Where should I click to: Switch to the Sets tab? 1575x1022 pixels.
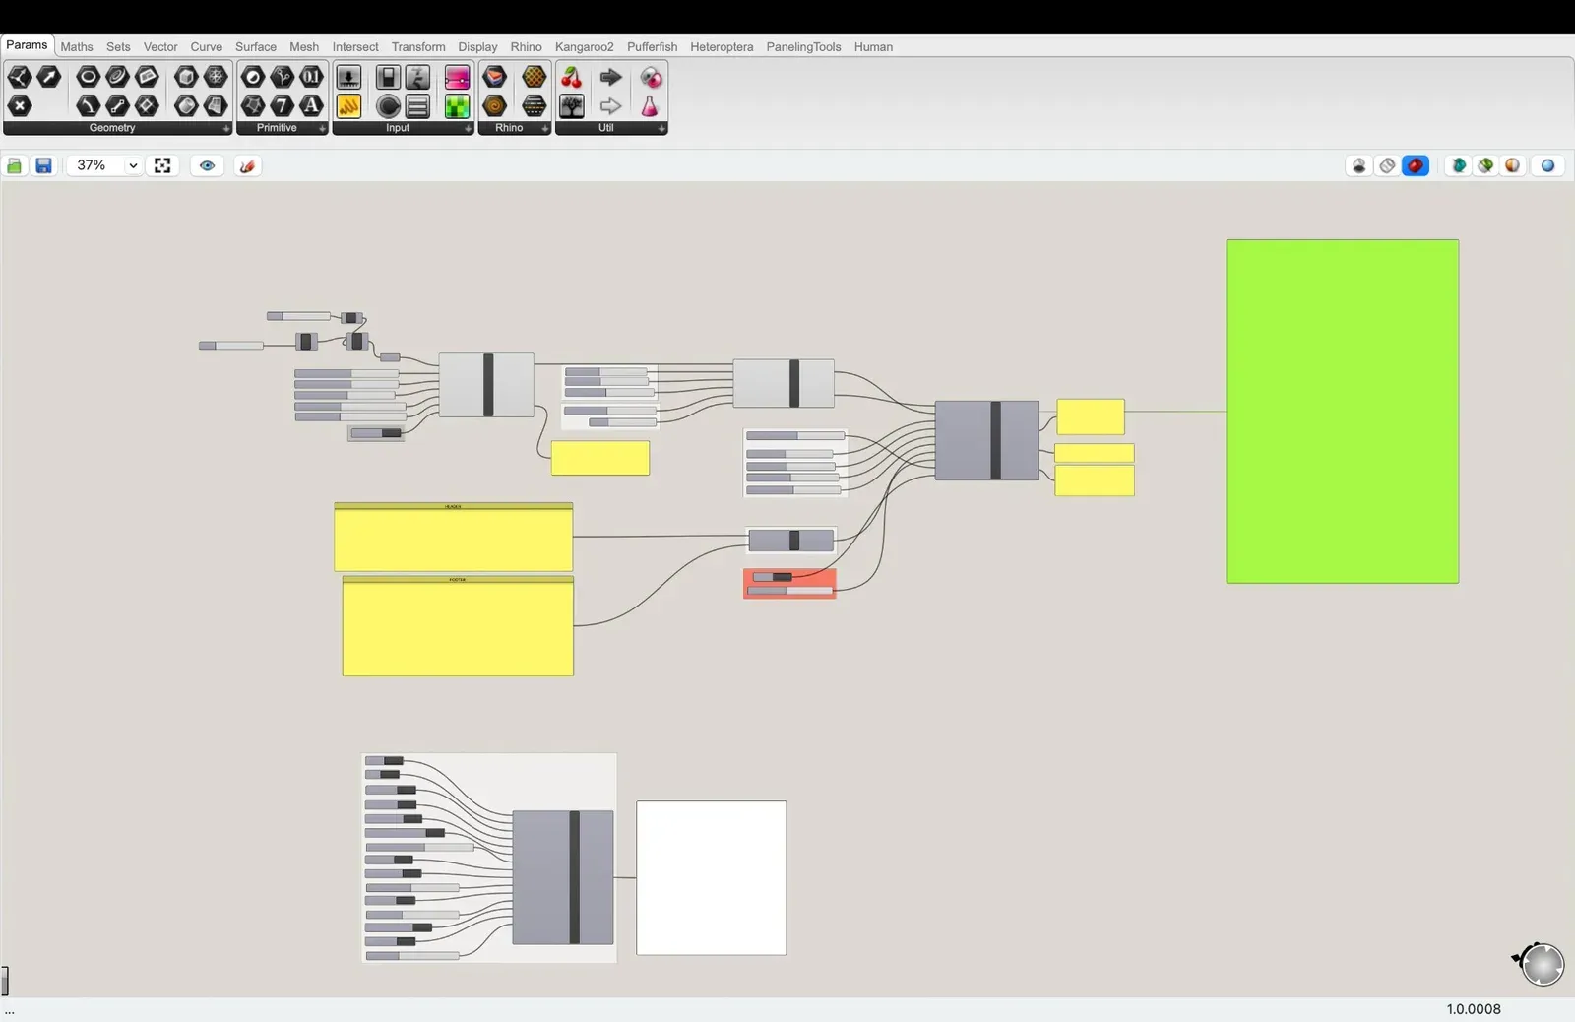pyautogui.click(x=118, y=46)
